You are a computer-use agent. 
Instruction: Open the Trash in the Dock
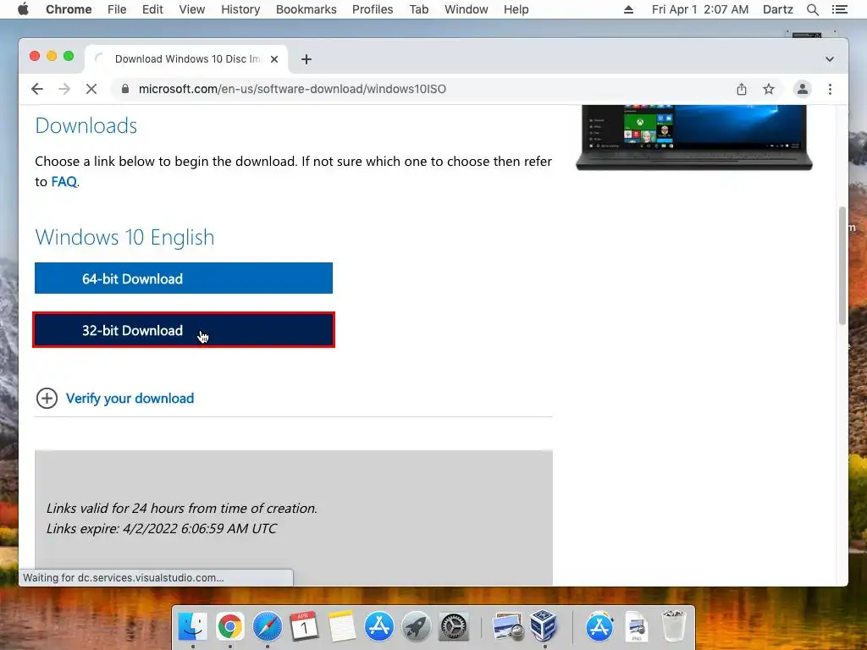(674, 627)
